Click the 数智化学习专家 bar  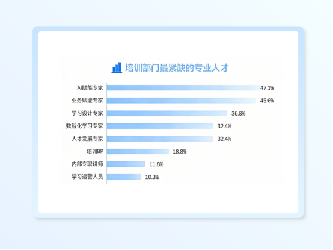pos(160,126)
